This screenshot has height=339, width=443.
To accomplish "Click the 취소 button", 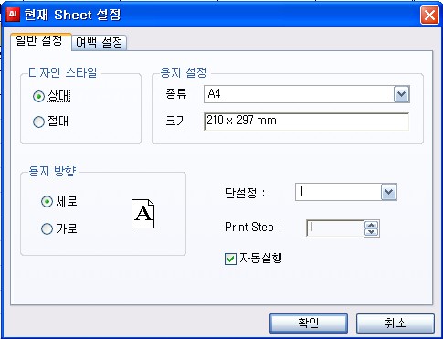I will 396,323.
